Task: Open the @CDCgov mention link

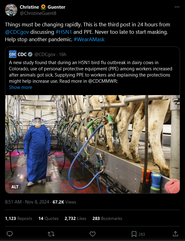Action: tap(17, 32)
